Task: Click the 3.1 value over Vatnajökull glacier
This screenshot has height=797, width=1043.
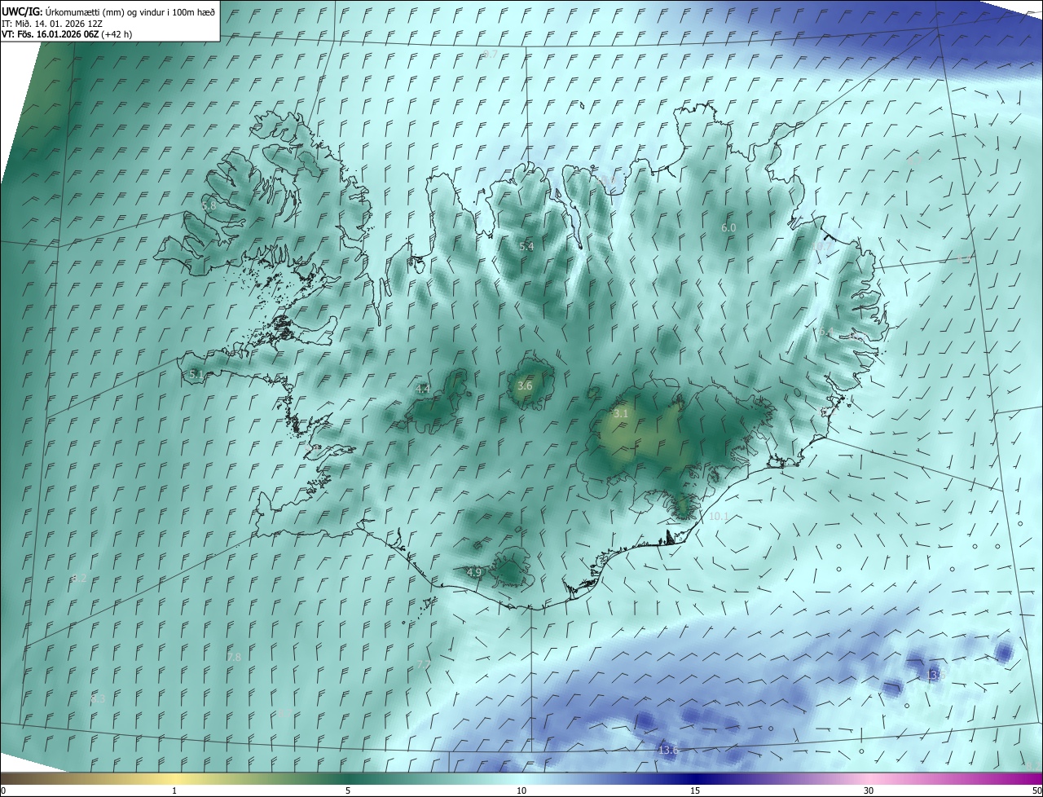Action: point(621,414)
